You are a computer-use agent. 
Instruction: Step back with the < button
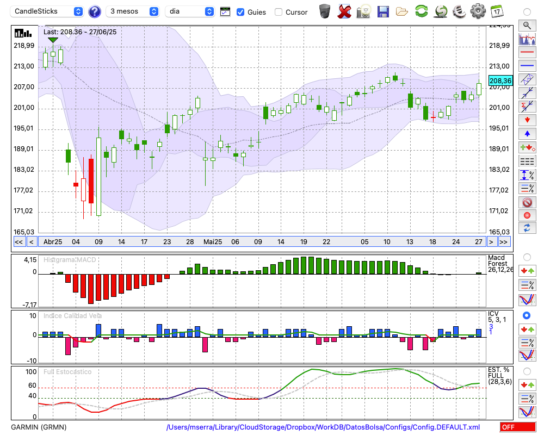32,242
